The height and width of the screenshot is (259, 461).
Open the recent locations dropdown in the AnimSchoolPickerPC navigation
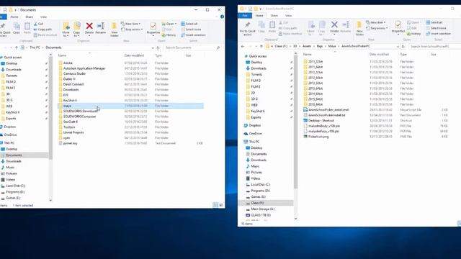pos(256,46)
